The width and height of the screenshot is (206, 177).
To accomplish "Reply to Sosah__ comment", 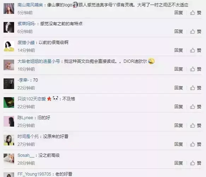I will coord(178,163).
